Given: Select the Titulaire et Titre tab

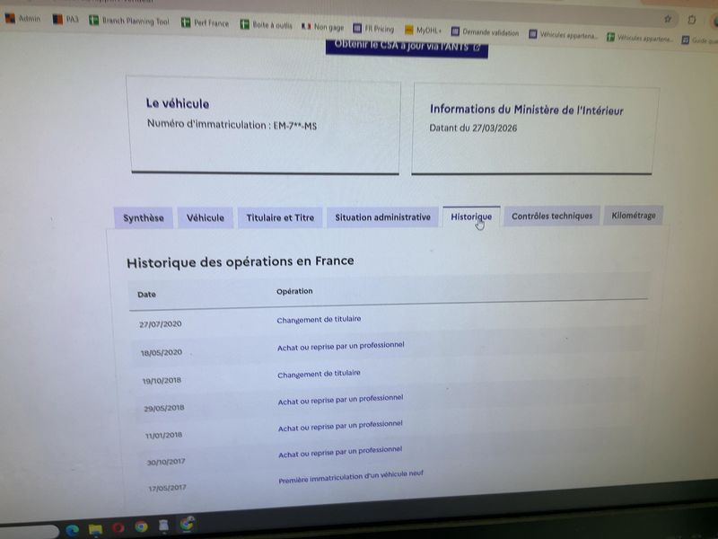Looking at the screenshot, I should (x=280, y=217).
